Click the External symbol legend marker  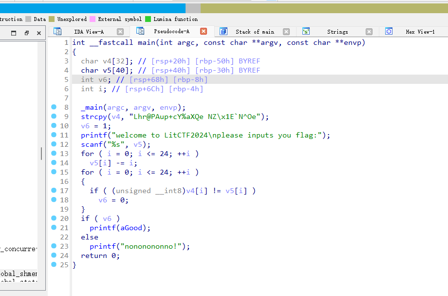tap(93, 20)
